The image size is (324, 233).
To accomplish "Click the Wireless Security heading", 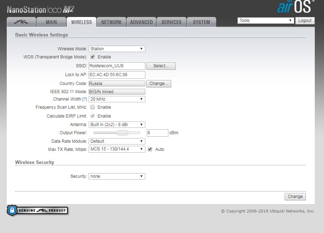I will click(x=34, y=163).
